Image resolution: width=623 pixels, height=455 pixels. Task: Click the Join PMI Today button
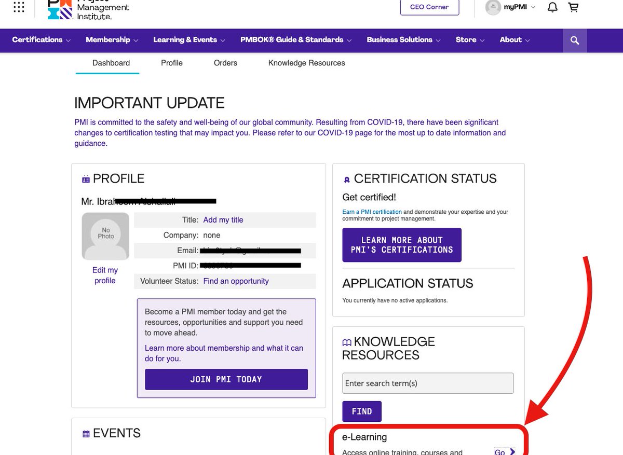pyautogui.click(x=226, y=379)
